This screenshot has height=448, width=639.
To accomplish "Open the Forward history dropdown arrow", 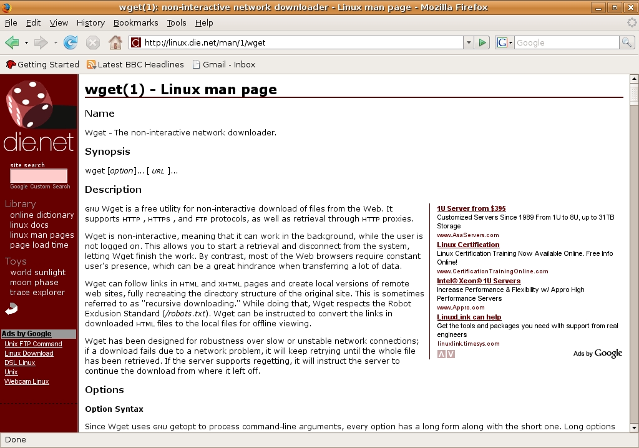I will (55, 42).
